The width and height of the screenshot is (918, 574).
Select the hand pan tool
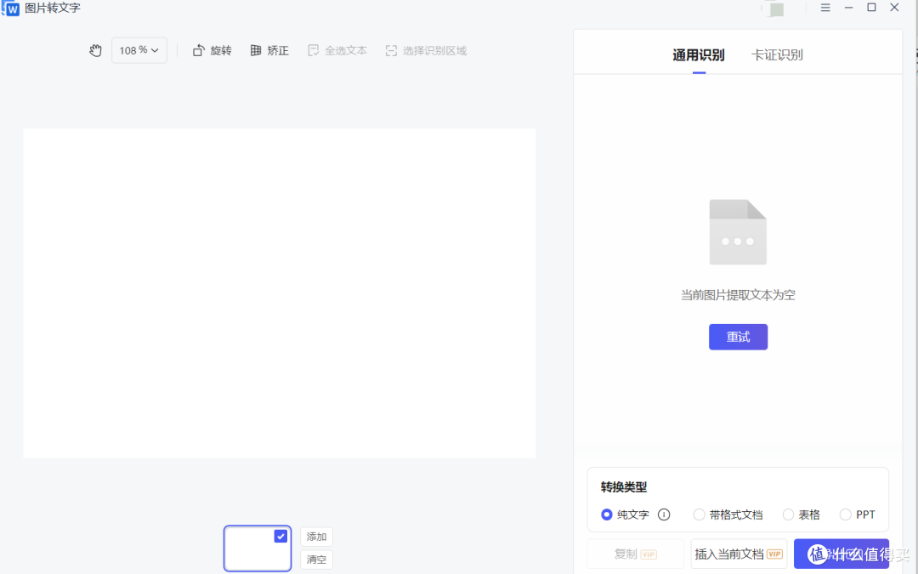click(95, 50)
